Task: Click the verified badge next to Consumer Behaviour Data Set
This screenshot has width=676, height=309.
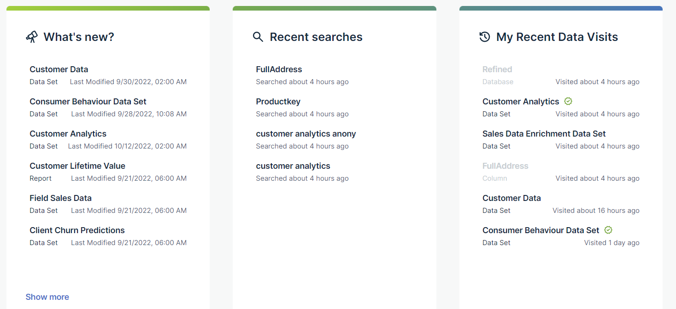Action: (608, 230)
